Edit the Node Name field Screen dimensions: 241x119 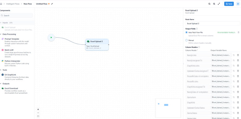[213, 24]
